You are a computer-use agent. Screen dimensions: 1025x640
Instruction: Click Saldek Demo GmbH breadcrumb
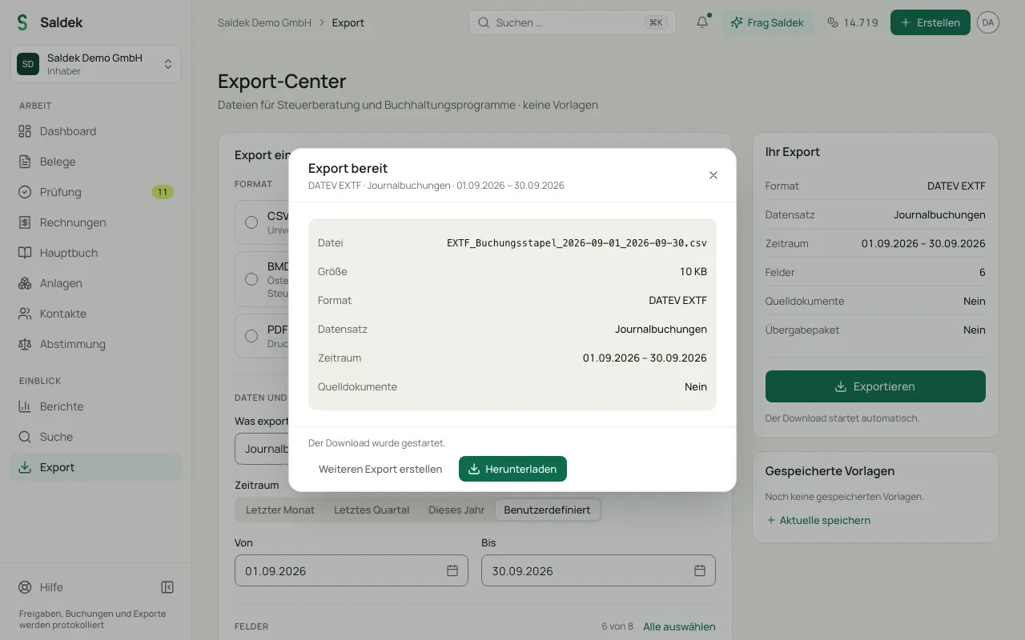coord(264,22)
